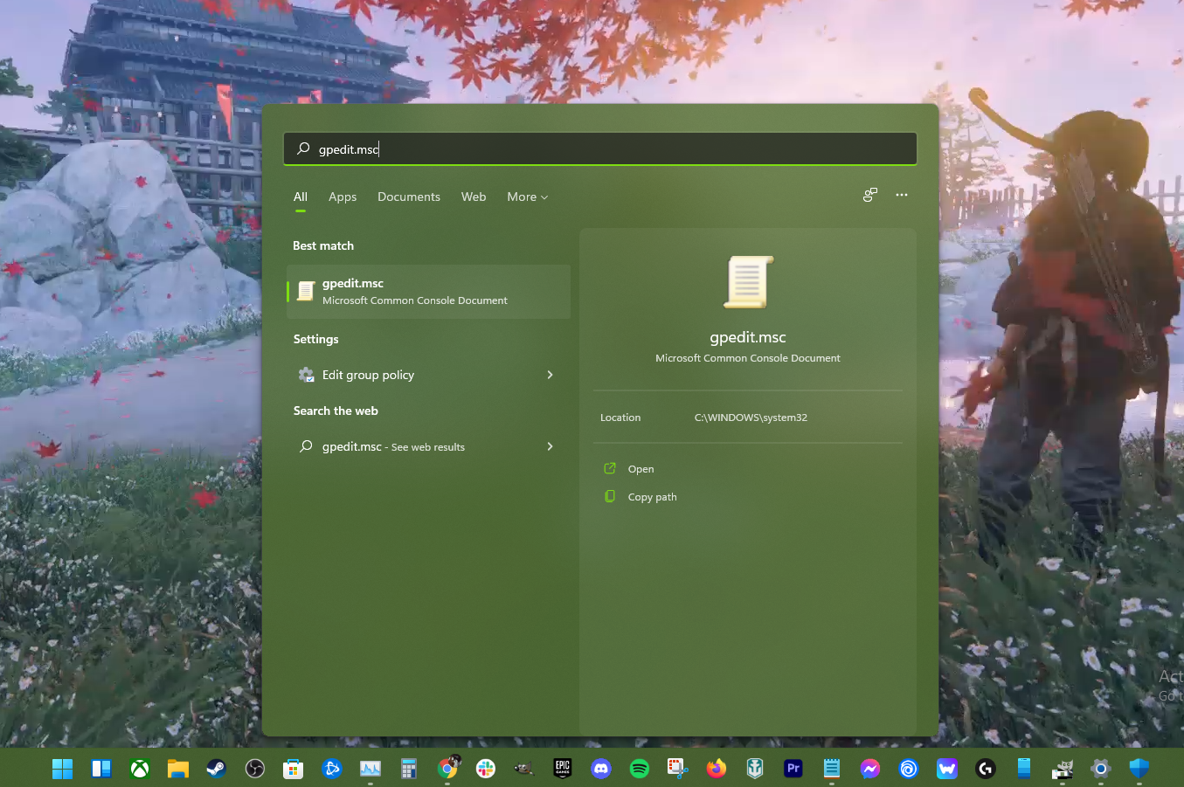
Task: Open Adobe Premiere Pro from taskbar
Action: [x=793, y=769]
